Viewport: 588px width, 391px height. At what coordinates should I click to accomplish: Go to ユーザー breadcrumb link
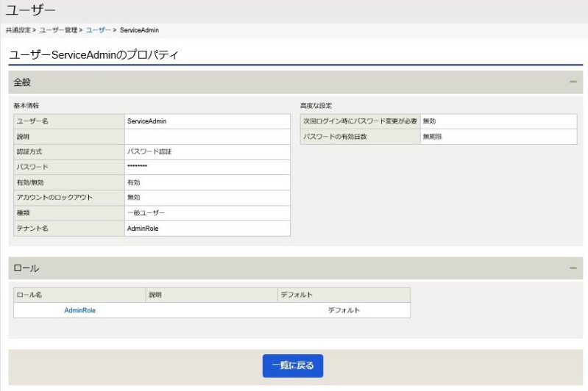click(x=99, y=30)
